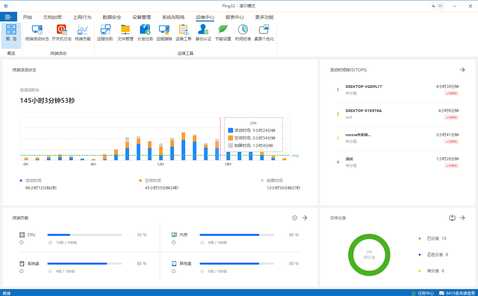The image size is (478, 296).
Task: Expand 终端负载 panel details arrow
Action: 305,218
